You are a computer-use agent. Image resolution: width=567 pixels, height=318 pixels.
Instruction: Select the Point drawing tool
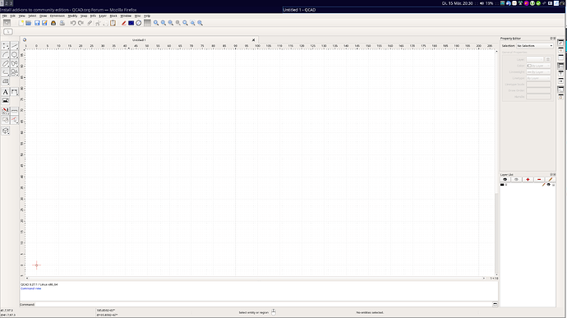pyautogui.click(x=6, y=46)
